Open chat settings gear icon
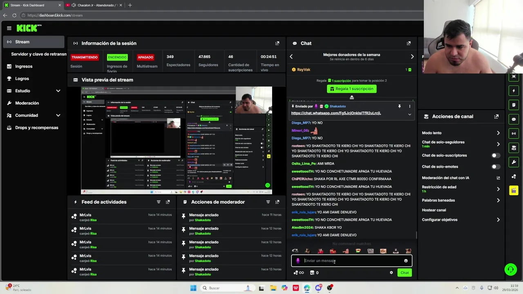This screenshot has height=294, width=523. (x=391, y=273)
